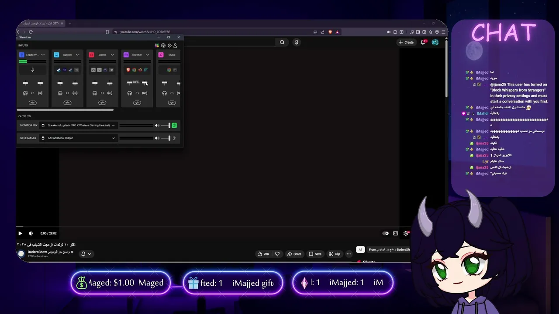
Task: Click the Share button under video
Action: click(x=294, y=254)
